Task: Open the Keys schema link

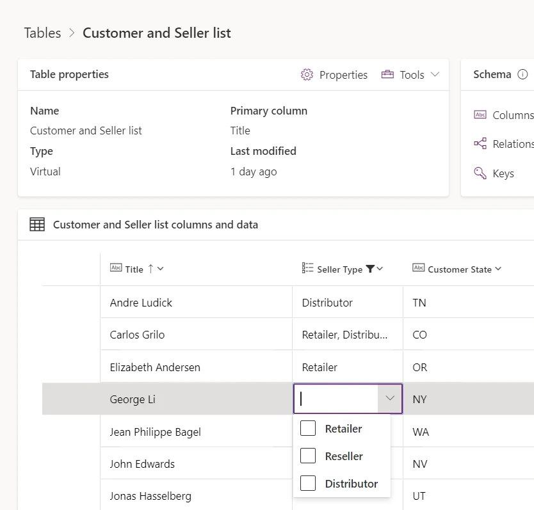Action: point(503,173)
